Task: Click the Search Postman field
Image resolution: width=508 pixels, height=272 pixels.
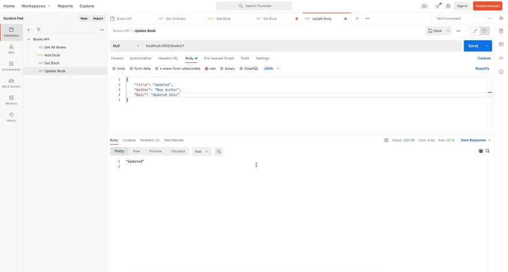Action: click(254, 6)
